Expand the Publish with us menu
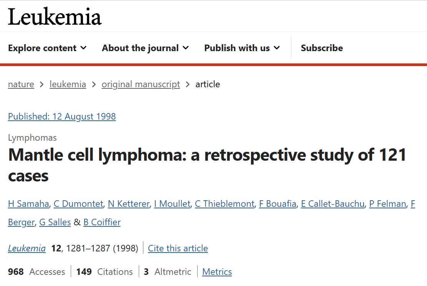 pyautogui.click(x=242, y=48)
